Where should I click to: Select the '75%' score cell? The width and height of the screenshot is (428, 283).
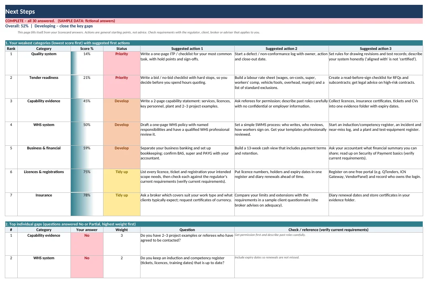coord(87,181)
